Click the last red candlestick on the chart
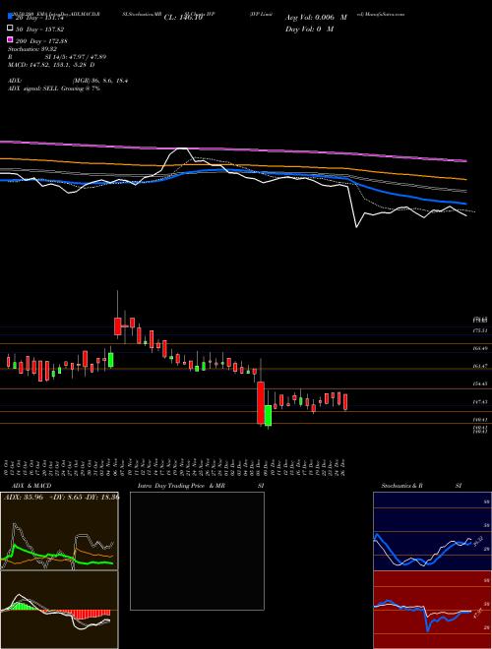The height and width of the screenshot is (649, 492). tap(345, 401)
